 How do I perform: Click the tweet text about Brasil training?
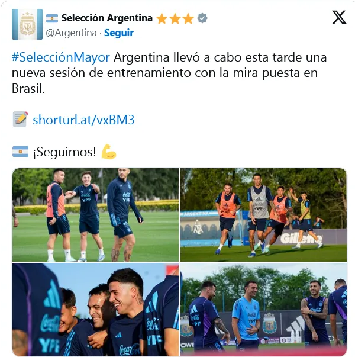click(169, 73)
